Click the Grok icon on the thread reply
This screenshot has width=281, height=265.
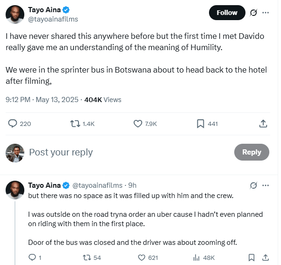(254, 185)
